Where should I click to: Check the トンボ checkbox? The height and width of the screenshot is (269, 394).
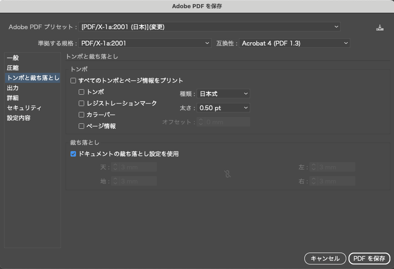(x=82, y=92)
